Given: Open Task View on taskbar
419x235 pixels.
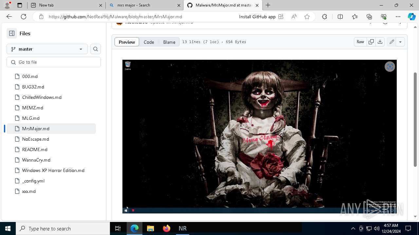Looking at the screenshot, I should click(118, 228).
